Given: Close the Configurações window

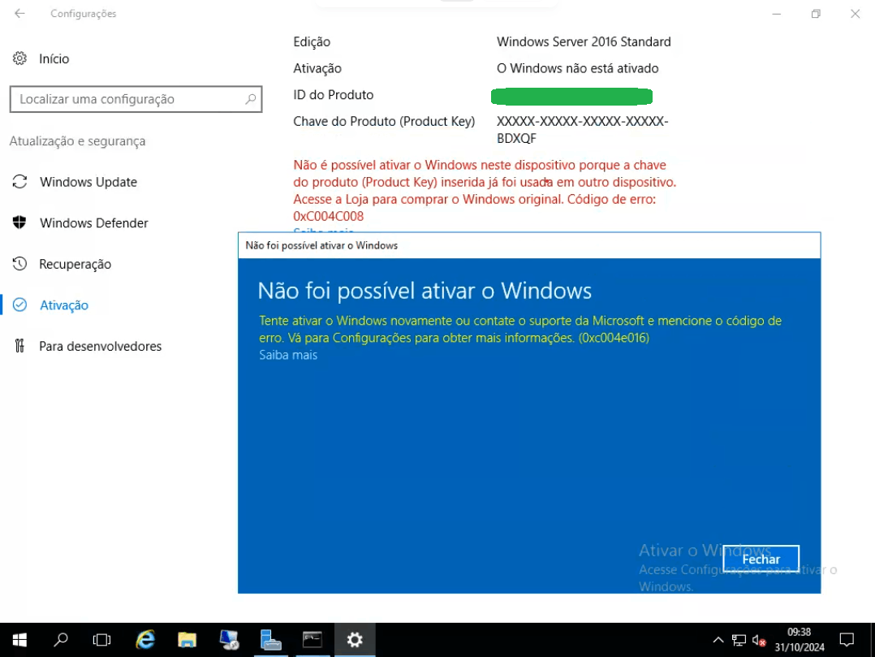Looking at the screenshot, I should (855, 13).
